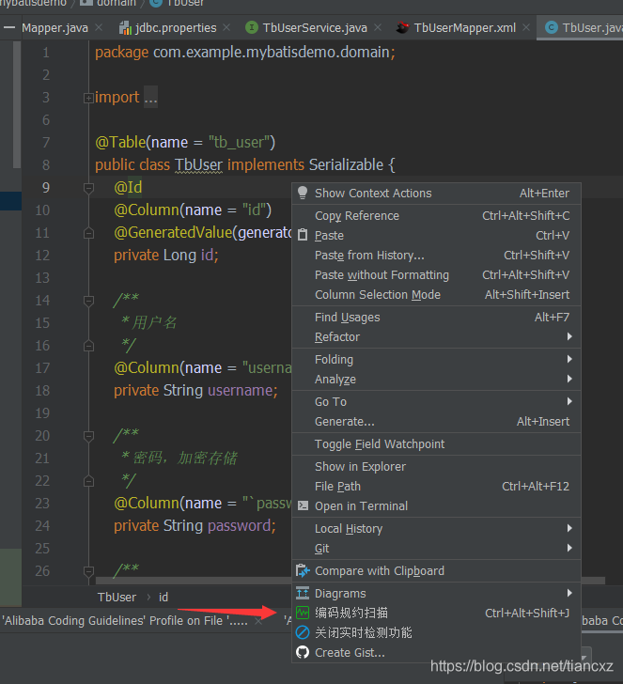Screen dimensions: 623x684
Task: Click the TbUser breadcrumb below editor
Action: 117,597
